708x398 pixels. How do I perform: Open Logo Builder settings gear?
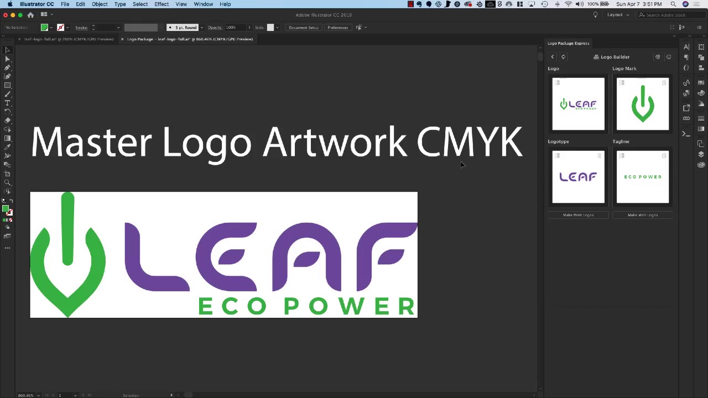point(658,57)
